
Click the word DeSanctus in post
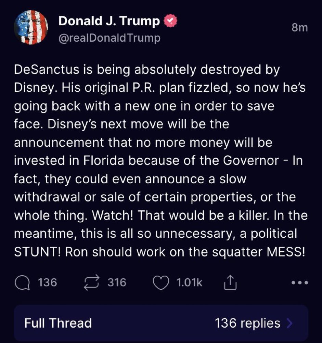pyautogui.click(x=47, y=70)
